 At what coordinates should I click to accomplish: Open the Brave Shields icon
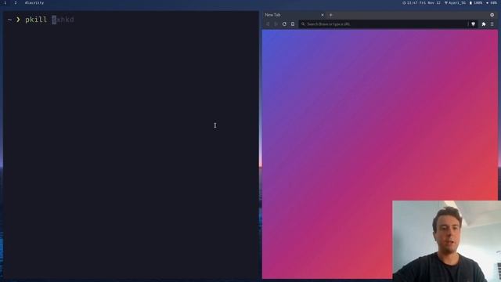[473, 24]
